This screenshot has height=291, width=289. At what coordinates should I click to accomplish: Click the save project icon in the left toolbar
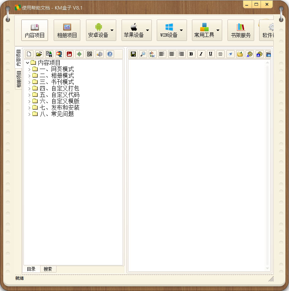coord(49,54)
